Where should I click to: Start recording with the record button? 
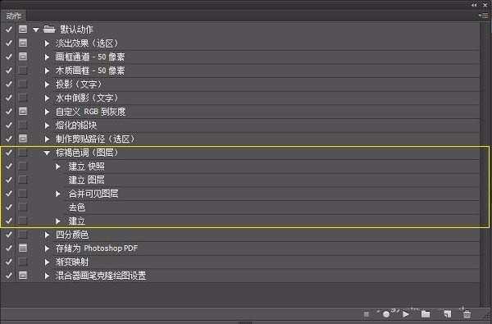pos(386,314)
